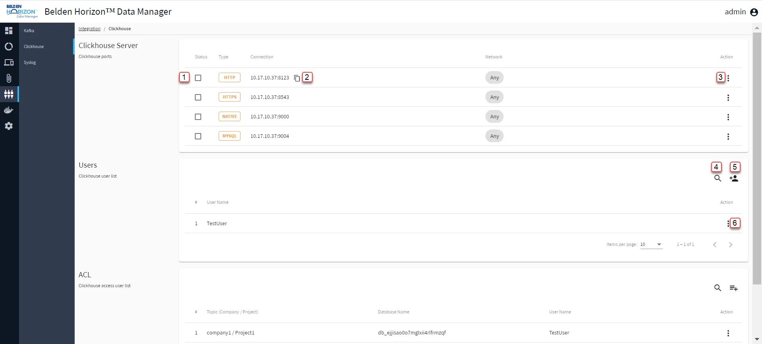Screen dimensions: 762x344
Task: Click the User Name header in users table
Action: [x=217, y=202]
